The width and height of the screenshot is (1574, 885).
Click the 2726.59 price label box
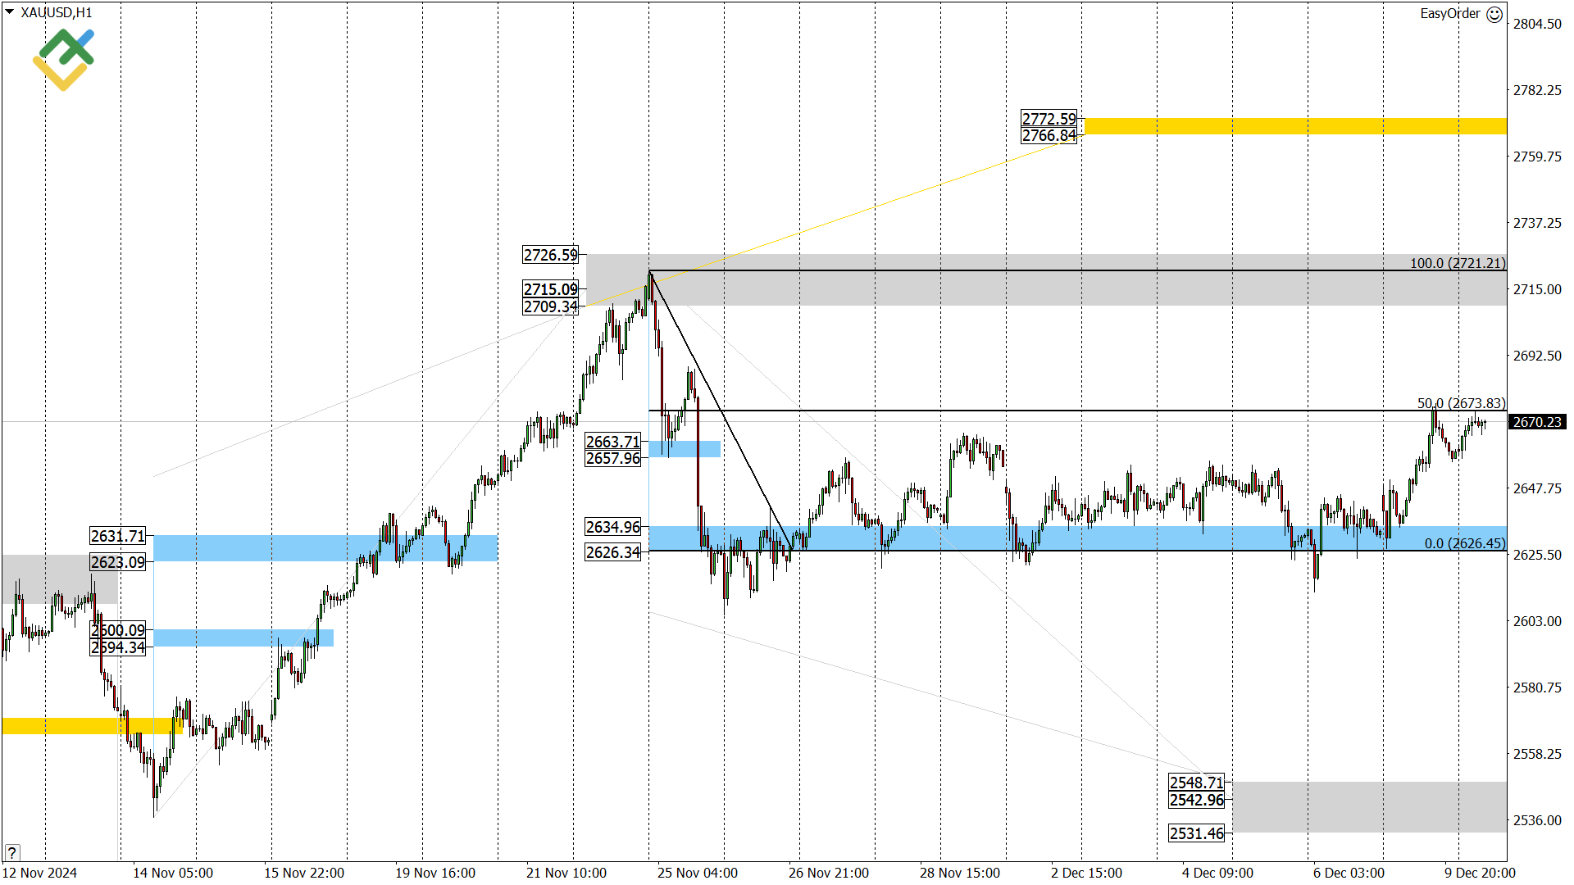550,255
